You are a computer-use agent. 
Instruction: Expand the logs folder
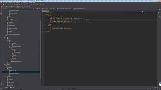point(6,16)
